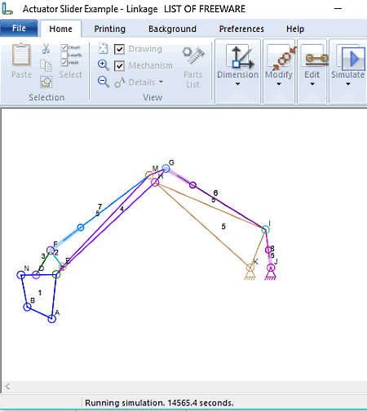Select connector I on the right
Screen dimensions: 367x412
click(265, 230)
